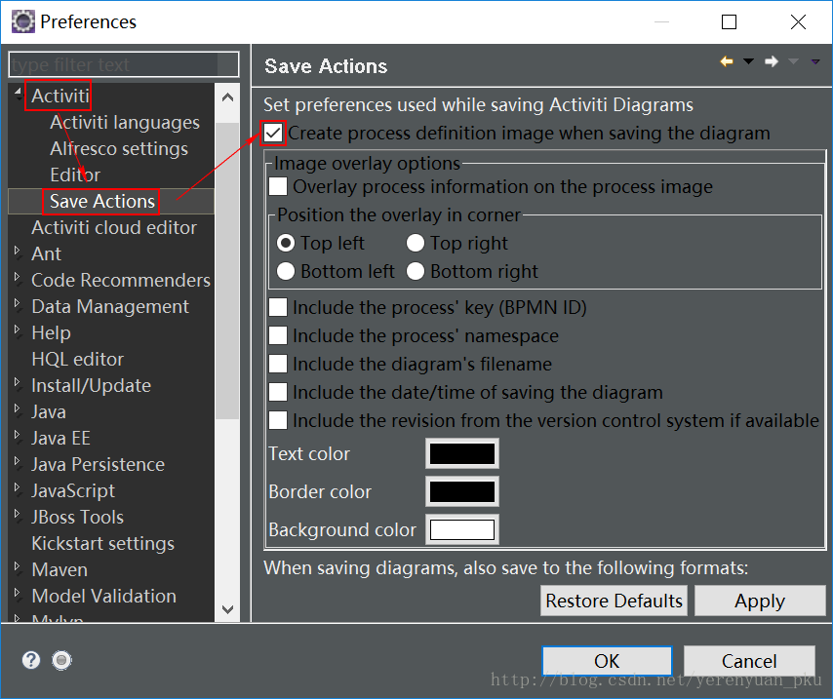Viewport: 833px width, 699px height.
Task: Expand the Install/Update node
Action: (18, 382)
